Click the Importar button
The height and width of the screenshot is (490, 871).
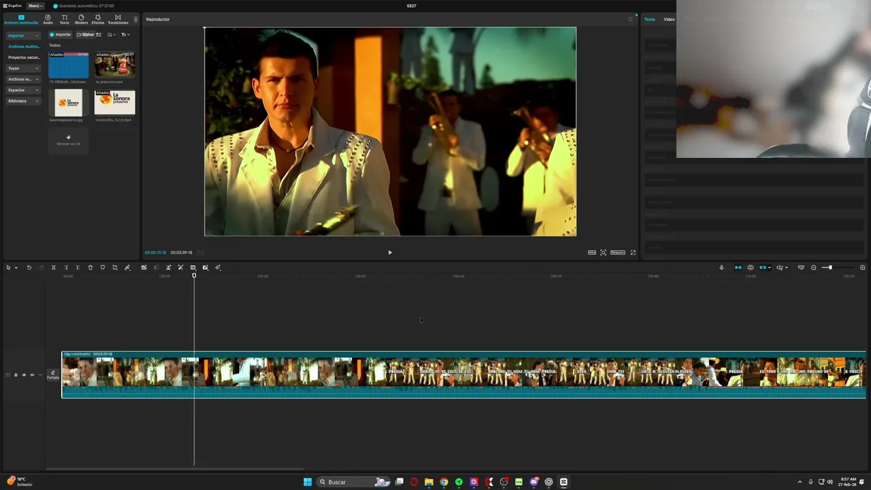pos(61,34)
